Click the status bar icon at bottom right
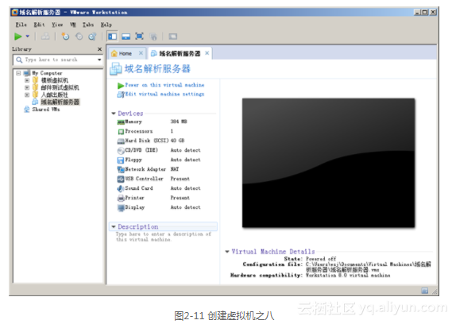The height and width of the screenshot is (324, 456). [424, 291]
